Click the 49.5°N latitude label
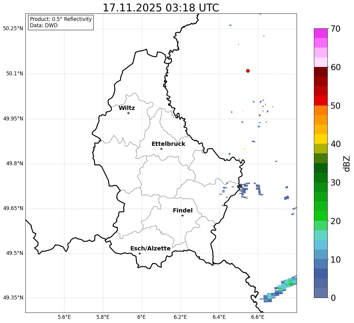 15,253
